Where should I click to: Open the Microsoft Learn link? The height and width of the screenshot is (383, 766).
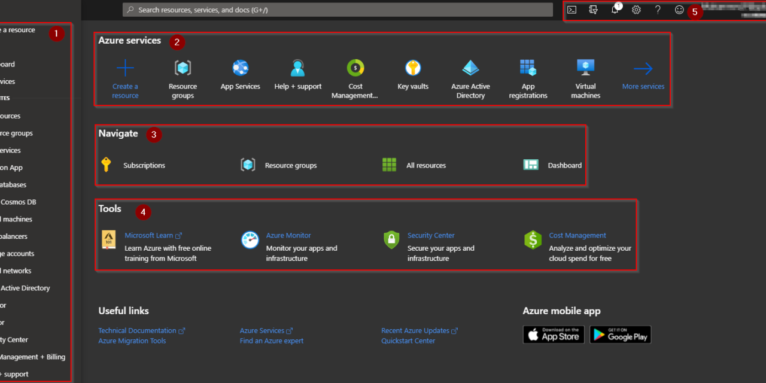tap(148, 235)
